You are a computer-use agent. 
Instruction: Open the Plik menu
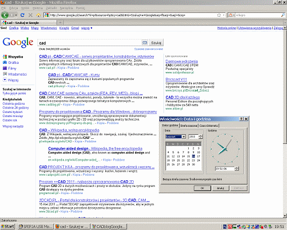(4, 8)
